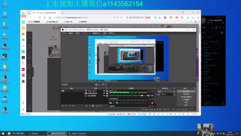Viewport: 241px width, 136px height.
Task: Add a new source in OBS Sources panel
Action: 86,106
